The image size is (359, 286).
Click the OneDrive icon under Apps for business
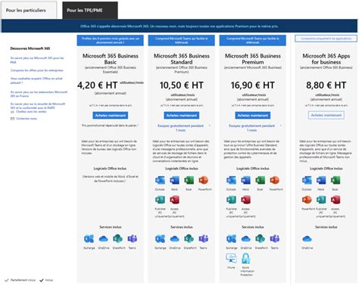(x=307, y=238)
